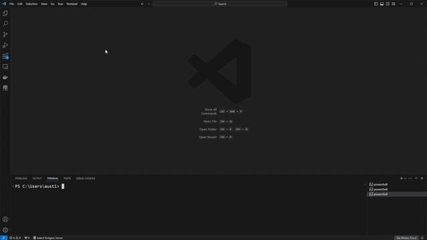Switch to the Ports tab
Viewport: 427px width, 240px height.
click(x=67, y=178)
